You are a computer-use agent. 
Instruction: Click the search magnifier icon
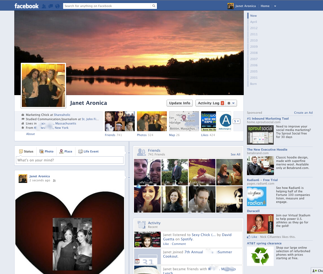[x=154, y=5]
